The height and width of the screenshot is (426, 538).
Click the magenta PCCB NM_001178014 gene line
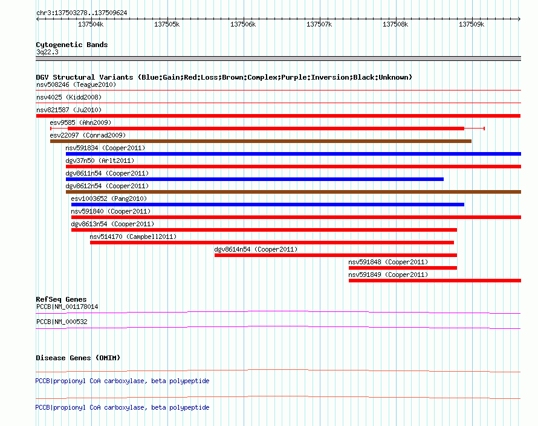pyautogui.click(x=278, y=313)
